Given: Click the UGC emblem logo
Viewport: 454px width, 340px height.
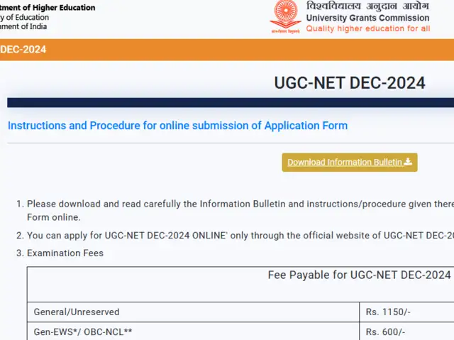Looking at the screenshot, I should 285,17.
